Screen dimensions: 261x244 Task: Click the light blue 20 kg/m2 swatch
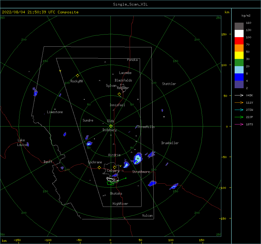239,70
